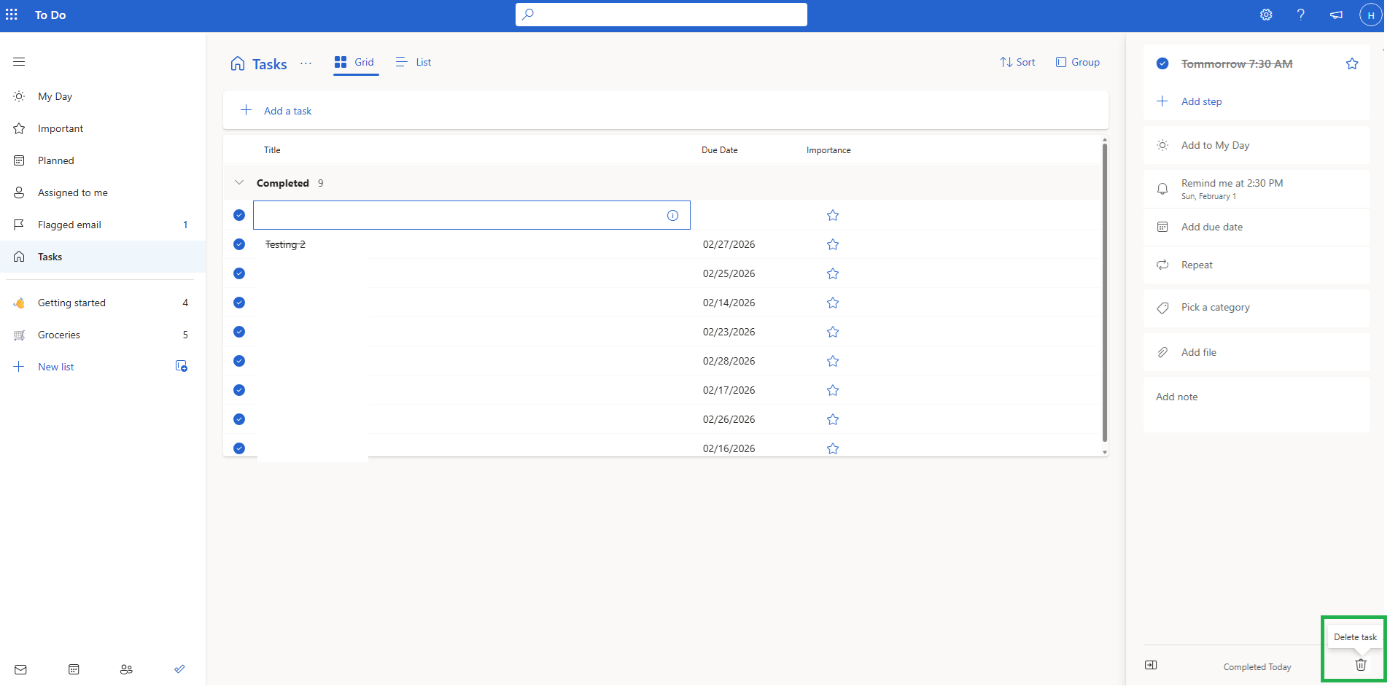Open People from the bottom app switcher
This screenshot has width=1390, height=689.
click(126, 669)
